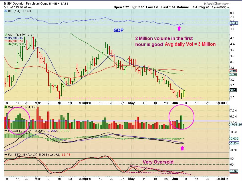Click the High 2.85 value
Screen dimensions: 242x181
point(137,7)
